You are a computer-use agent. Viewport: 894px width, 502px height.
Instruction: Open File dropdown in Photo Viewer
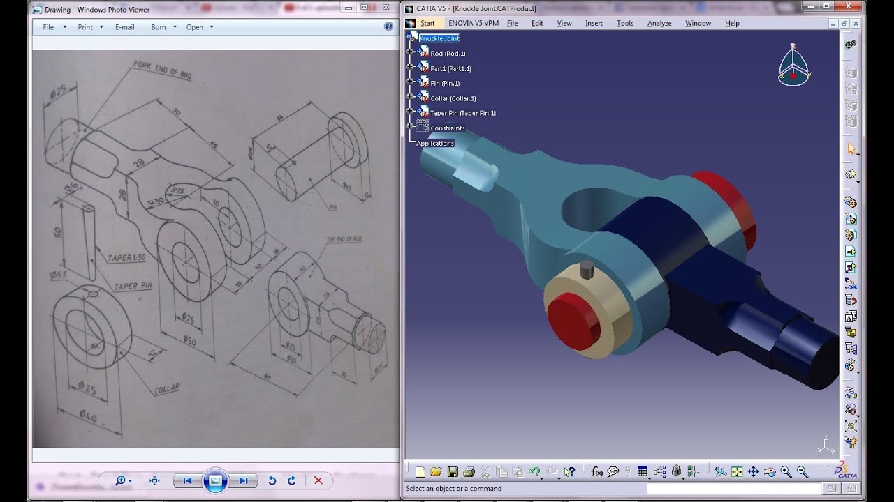click(x=54, y=27)
